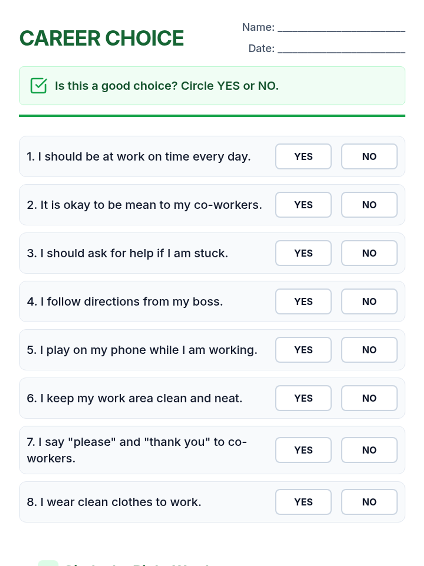Mark YES for following boss directions

303,301
